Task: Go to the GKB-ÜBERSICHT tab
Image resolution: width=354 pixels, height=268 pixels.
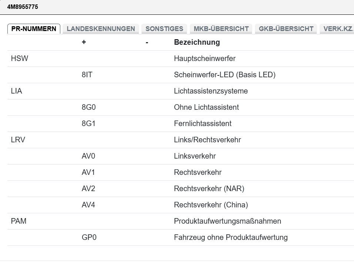Action: coord(286,29)
